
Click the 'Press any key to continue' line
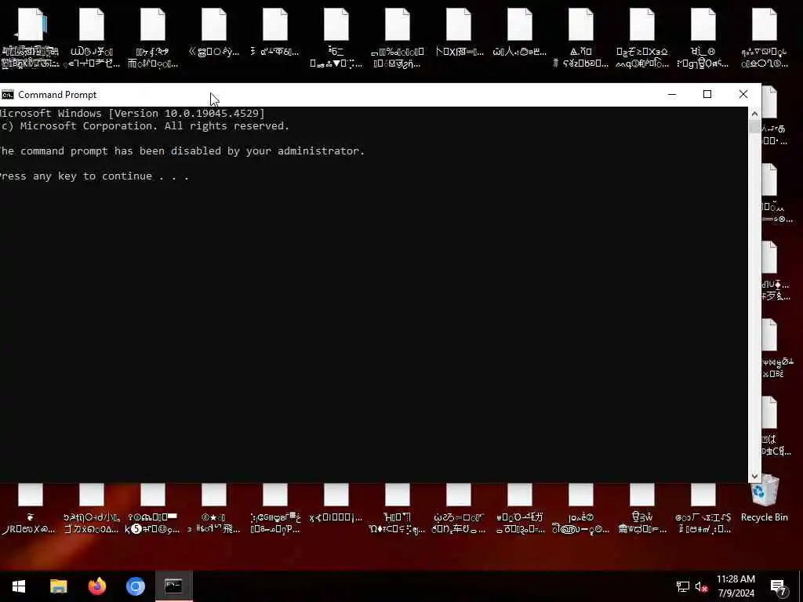pos(94,176)
